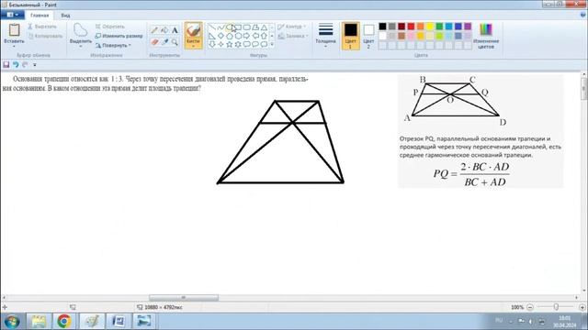This screenshot has height=330, width=588.
Task: Click the vertical scrollbar down arrow
Action: (x=584, y=290)
